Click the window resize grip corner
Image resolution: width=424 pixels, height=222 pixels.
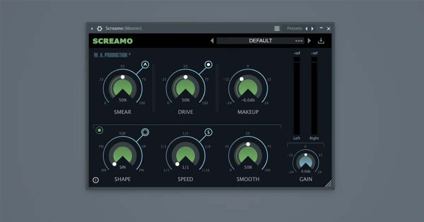pos(328,183)
